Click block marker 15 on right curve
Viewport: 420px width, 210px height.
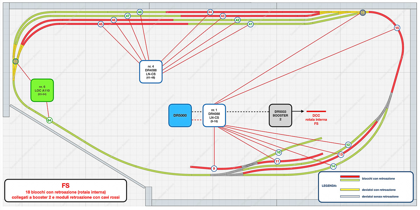point(397,28)
